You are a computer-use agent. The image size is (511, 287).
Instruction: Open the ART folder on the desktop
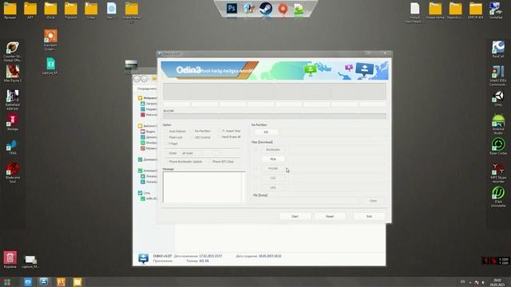(x=30, y=10)
